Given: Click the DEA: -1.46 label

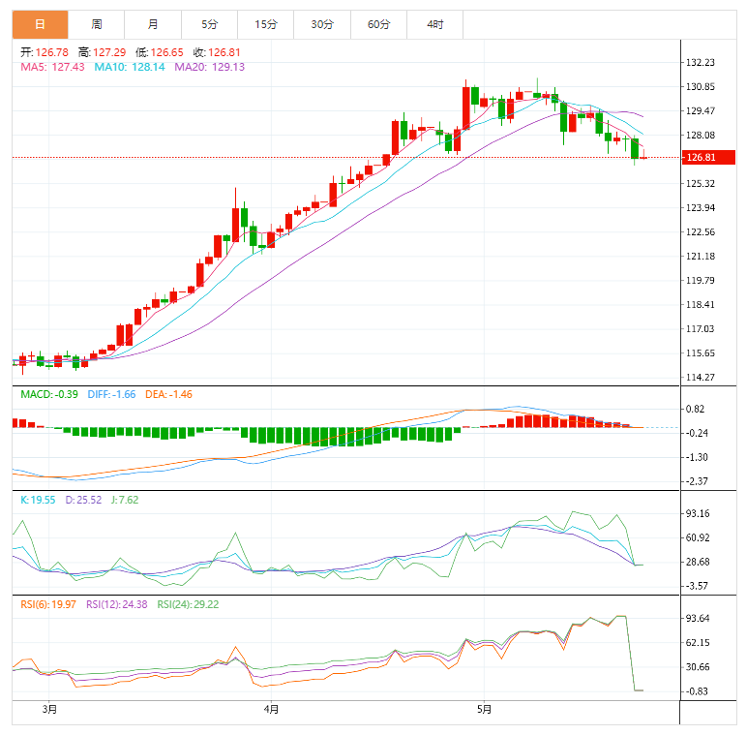Looking at the screenshot, I should pyautogui.click(x=168, y=395).
